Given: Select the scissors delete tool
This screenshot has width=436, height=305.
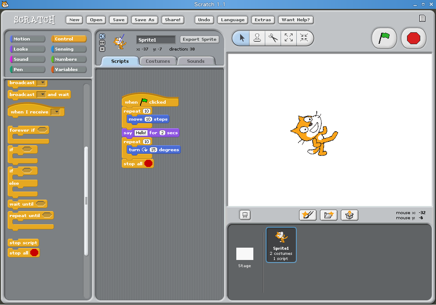Looking at the screenshot, I should pos(273,38).
